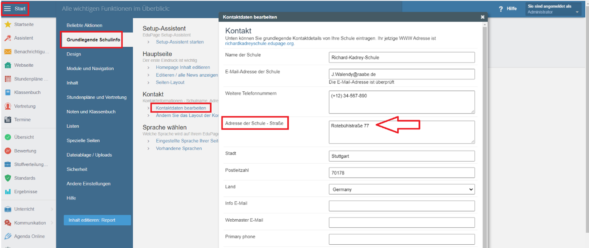Click Editieren / alle News anzeigen link

pos(187,75)
